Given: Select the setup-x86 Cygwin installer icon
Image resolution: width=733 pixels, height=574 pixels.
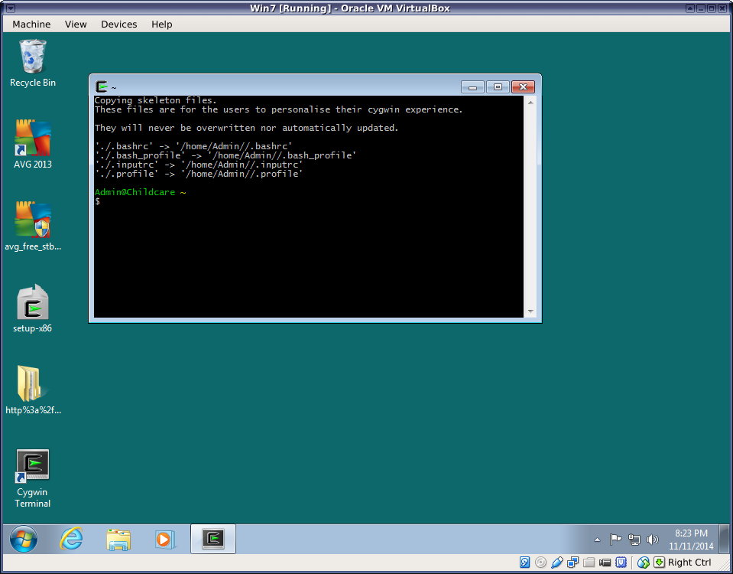Looking at the screenshot, I should point(32,308).
